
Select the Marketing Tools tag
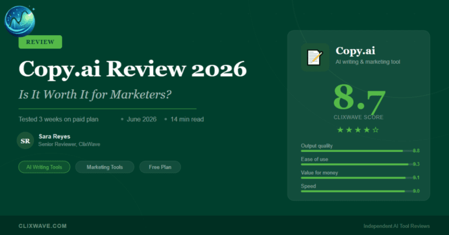coord(105,167)
